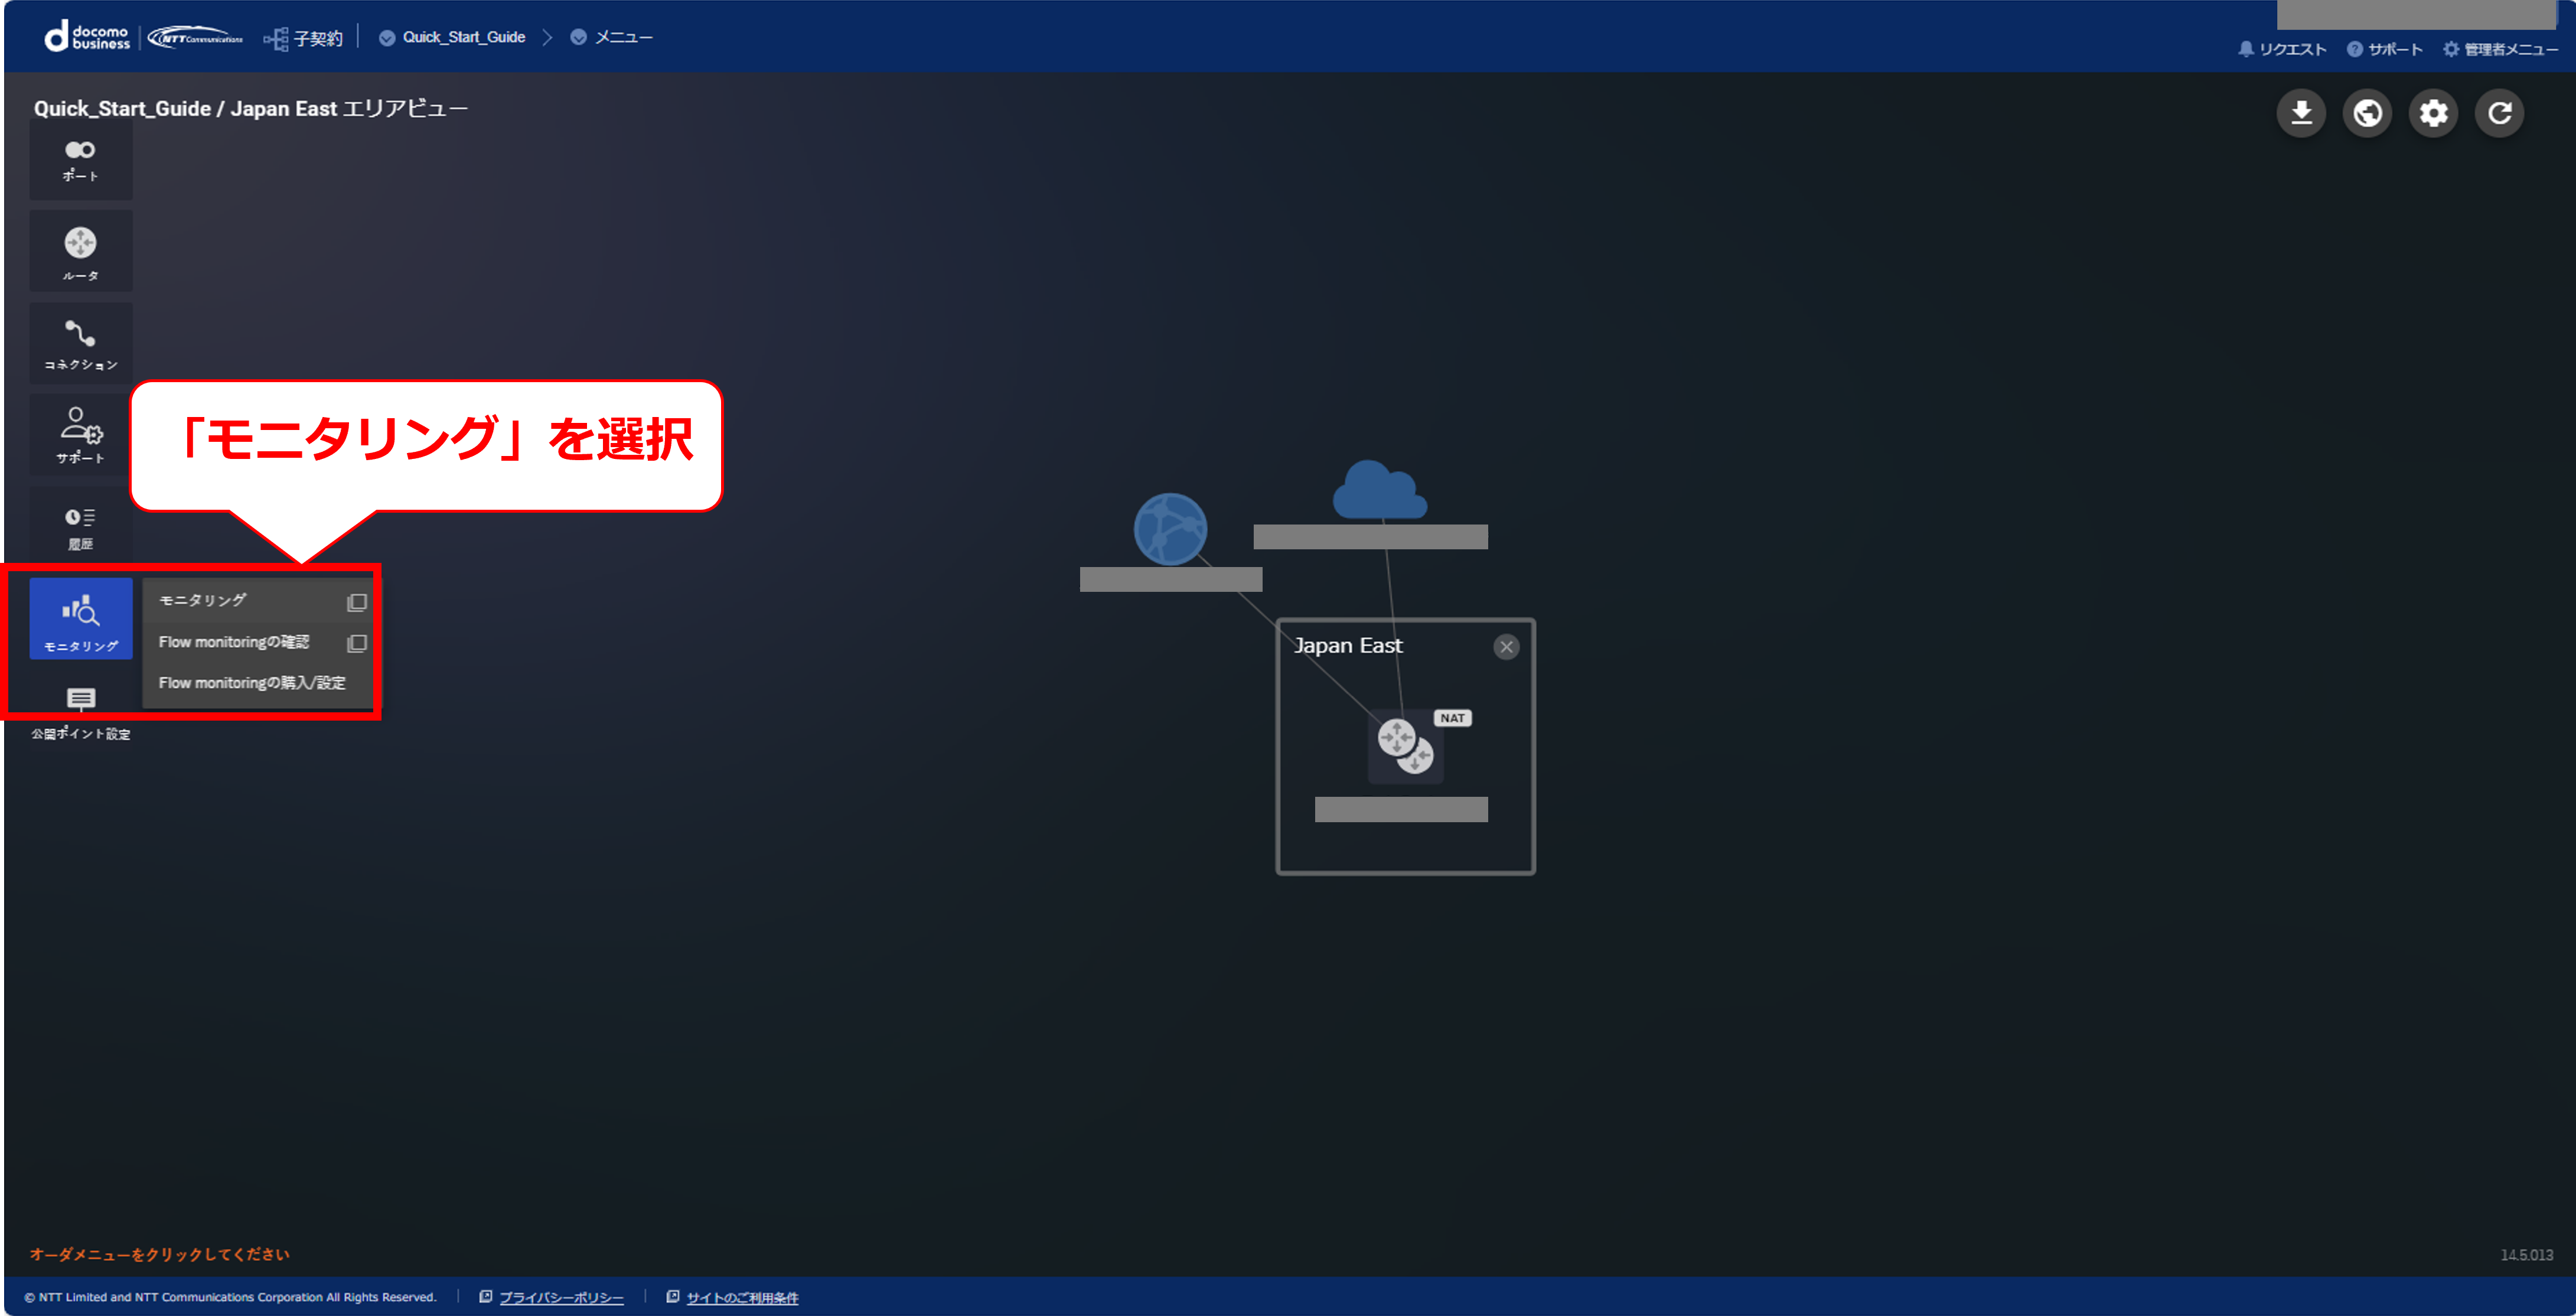Click the refresh icon button
The image size is (2576, 1316).
[x=2499, y=113]
